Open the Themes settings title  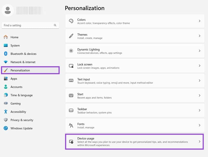(x=82, y=35)
